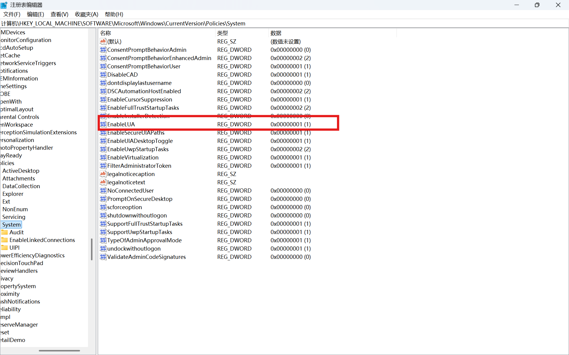The height and width of the screenshot is (355, 569).
Task: Click the ConsentPromptBehaviorAdmin value icon
Action: (103, 50)
